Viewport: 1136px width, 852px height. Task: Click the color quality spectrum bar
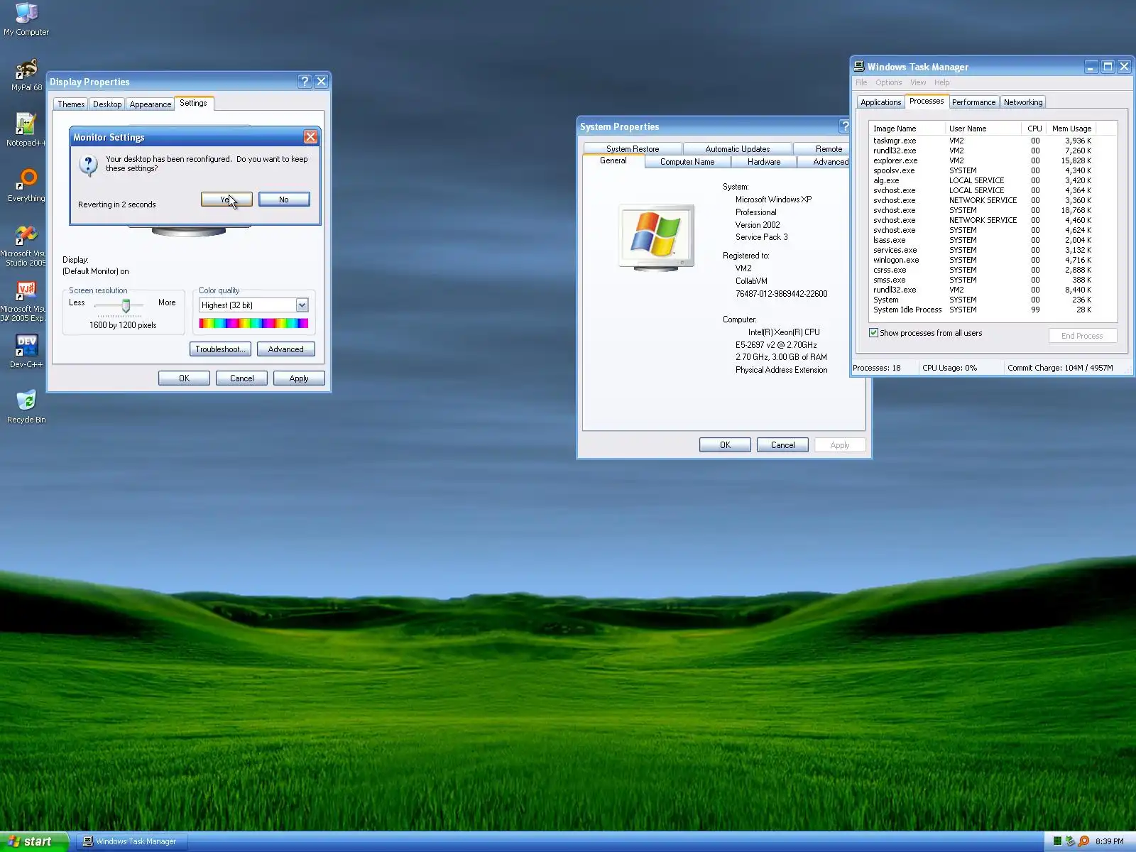pos(253,324)
